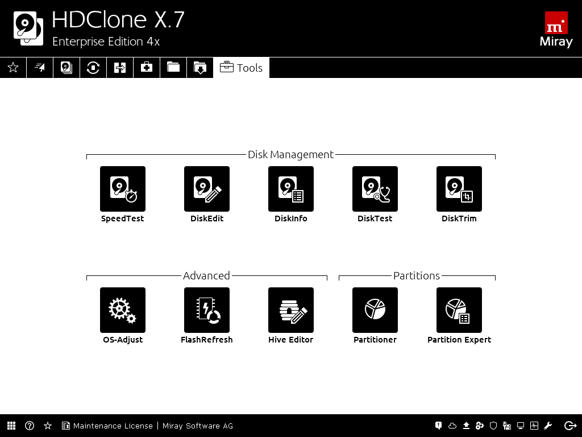
Task: Open the wrench settings icon in status bar
Action: click(548, 426)
